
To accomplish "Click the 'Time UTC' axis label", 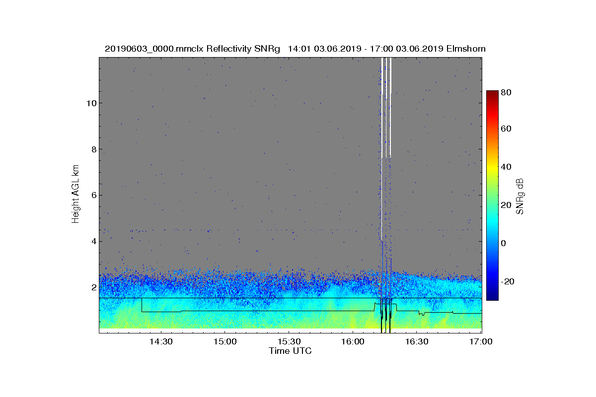I will [x=290, y=351].
